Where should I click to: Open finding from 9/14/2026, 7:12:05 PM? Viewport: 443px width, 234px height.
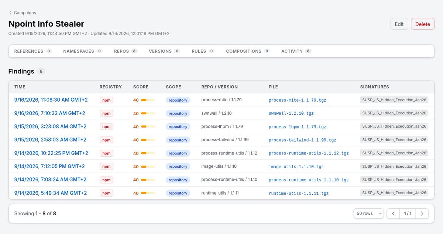pos(49,166)
